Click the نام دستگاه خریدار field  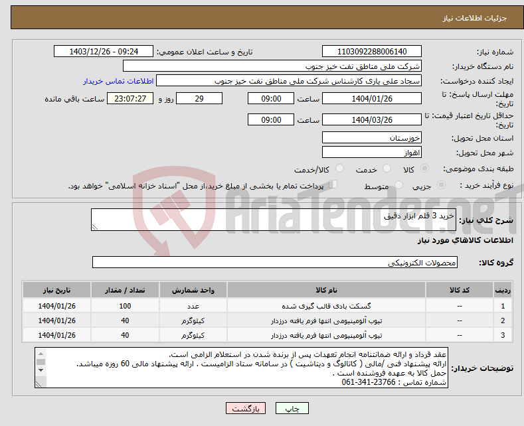[x=272, y=66]
